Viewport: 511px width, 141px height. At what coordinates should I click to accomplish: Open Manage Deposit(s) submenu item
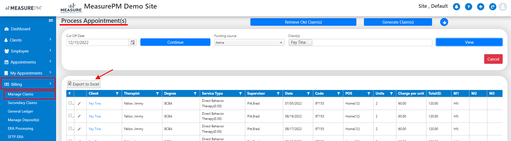point(23,120)
